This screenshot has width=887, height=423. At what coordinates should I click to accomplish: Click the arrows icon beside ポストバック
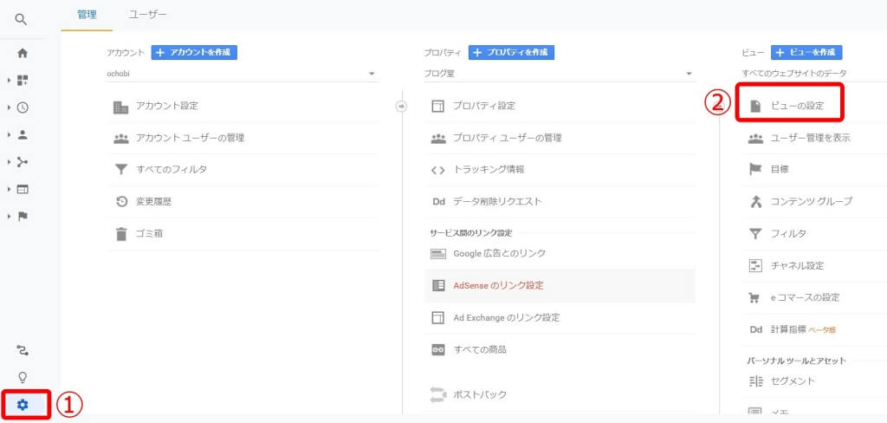(437, 394)
